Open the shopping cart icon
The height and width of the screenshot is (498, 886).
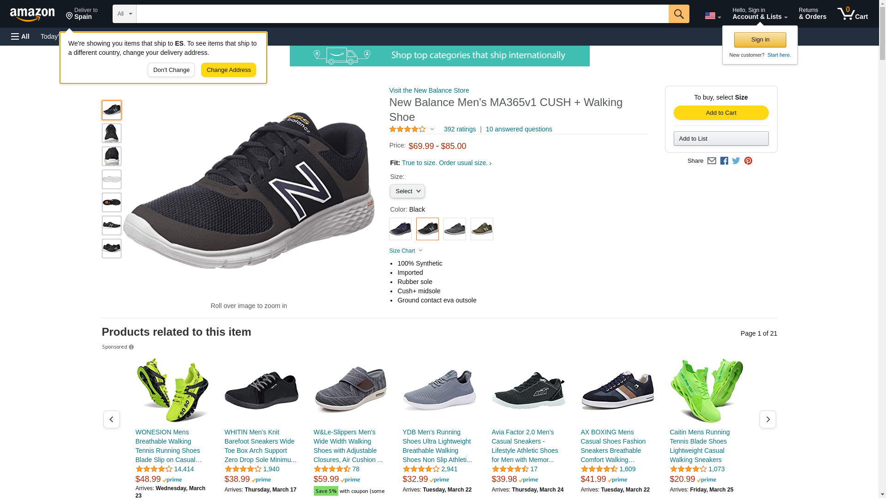852,14
